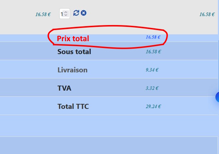Click the empty row directly below Total TTC
Screen dimensions: 219x154
[107, 125]
